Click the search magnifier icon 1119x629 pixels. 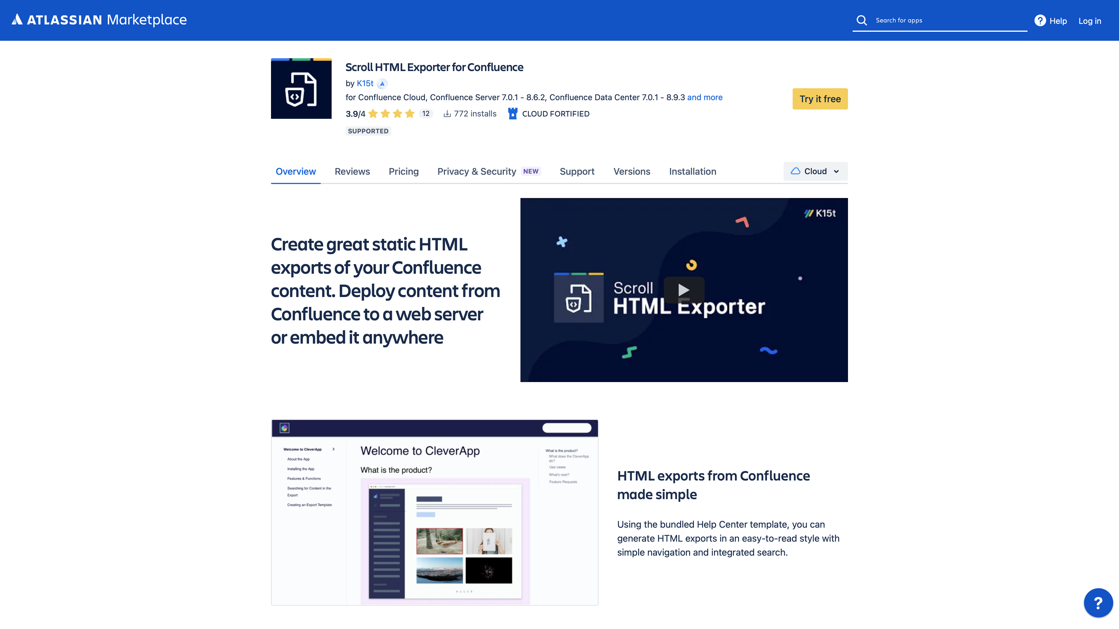coord(861,20)
